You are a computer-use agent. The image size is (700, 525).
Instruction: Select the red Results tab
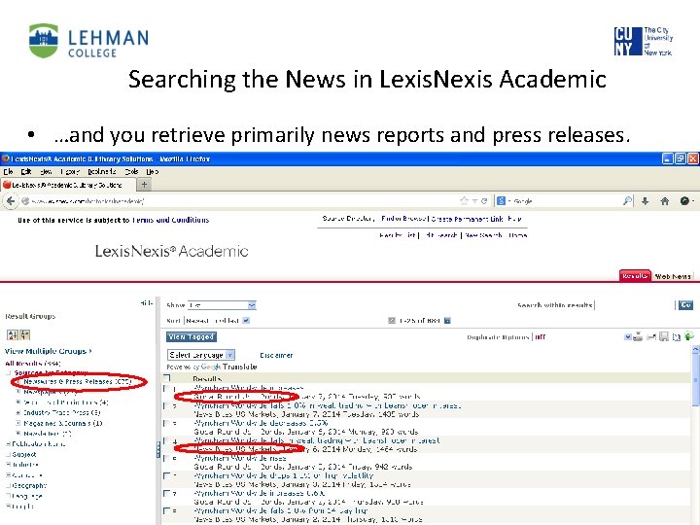(635, 276)
